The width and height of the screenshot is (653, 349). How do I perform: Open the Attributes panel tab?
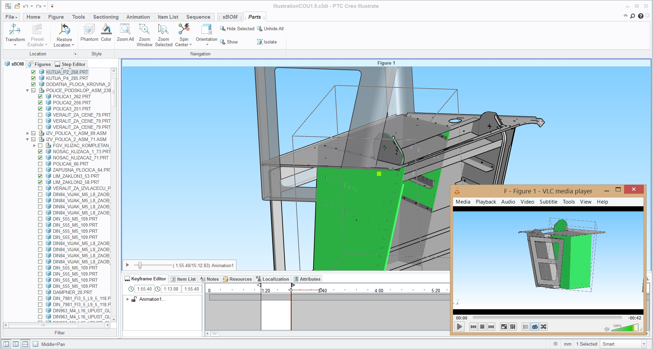(307, 279)
